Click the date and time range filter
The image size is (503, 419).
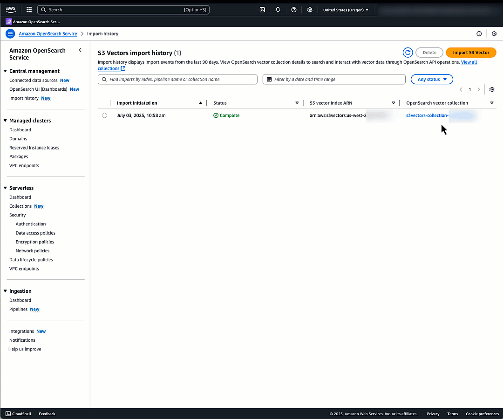click(334, 79)
